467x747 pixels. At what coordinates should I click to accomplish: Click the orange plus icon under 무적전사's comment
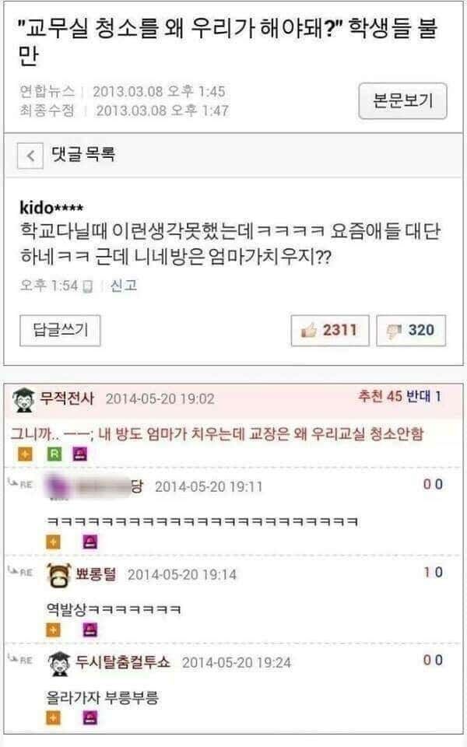[x=25, y=454]
